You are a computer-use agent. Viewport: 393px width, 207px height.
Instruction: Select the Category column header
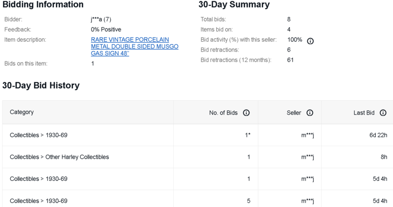point(22,112)
